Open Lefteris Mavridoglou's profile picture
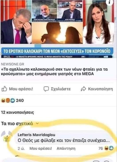 (7, 137)
